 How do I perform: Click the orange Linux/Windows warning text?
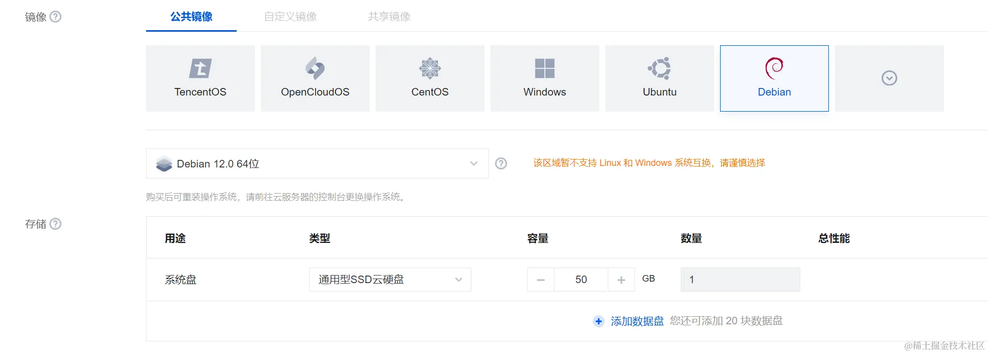(x=649, y=163)
